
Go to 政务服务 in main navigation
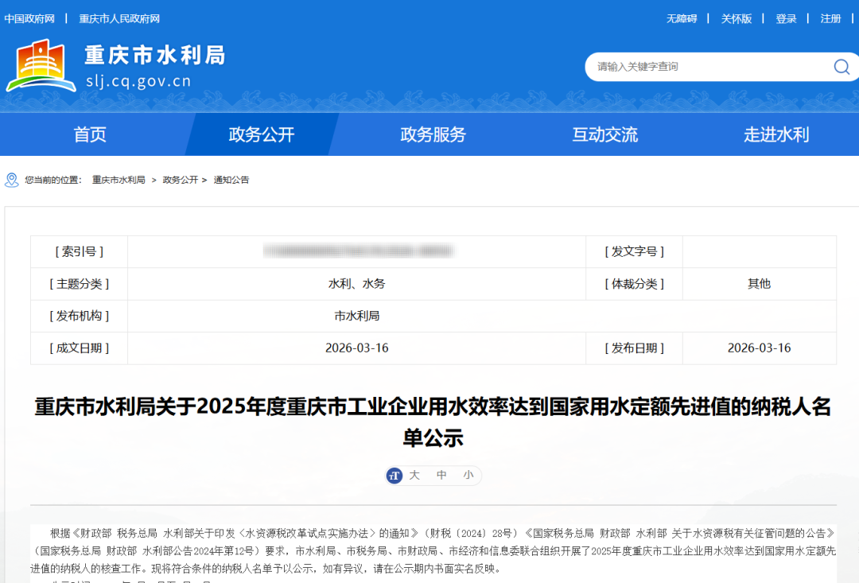(x=433, y=134)
